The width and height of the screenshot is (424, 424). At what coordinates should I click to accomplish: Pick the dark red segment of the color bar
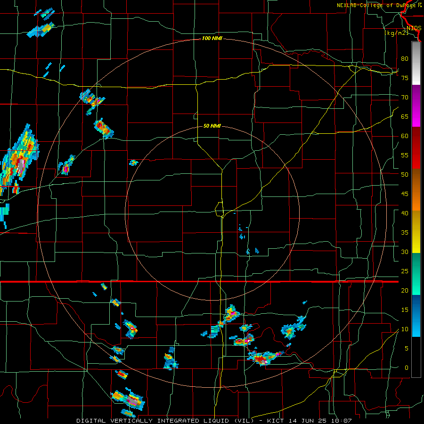click(416, 147)
